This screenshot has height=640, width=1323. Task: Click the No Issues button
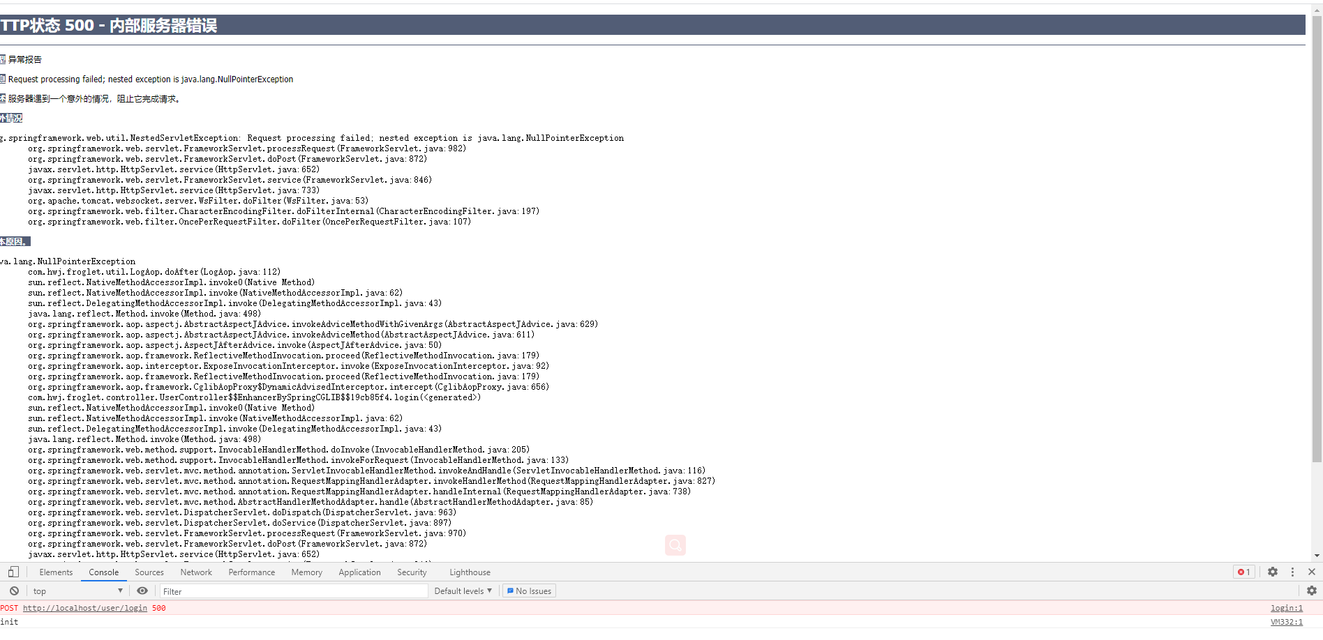(x=529, y=591)
